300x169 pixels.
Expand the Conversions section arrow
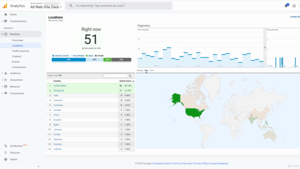point(2,93)
